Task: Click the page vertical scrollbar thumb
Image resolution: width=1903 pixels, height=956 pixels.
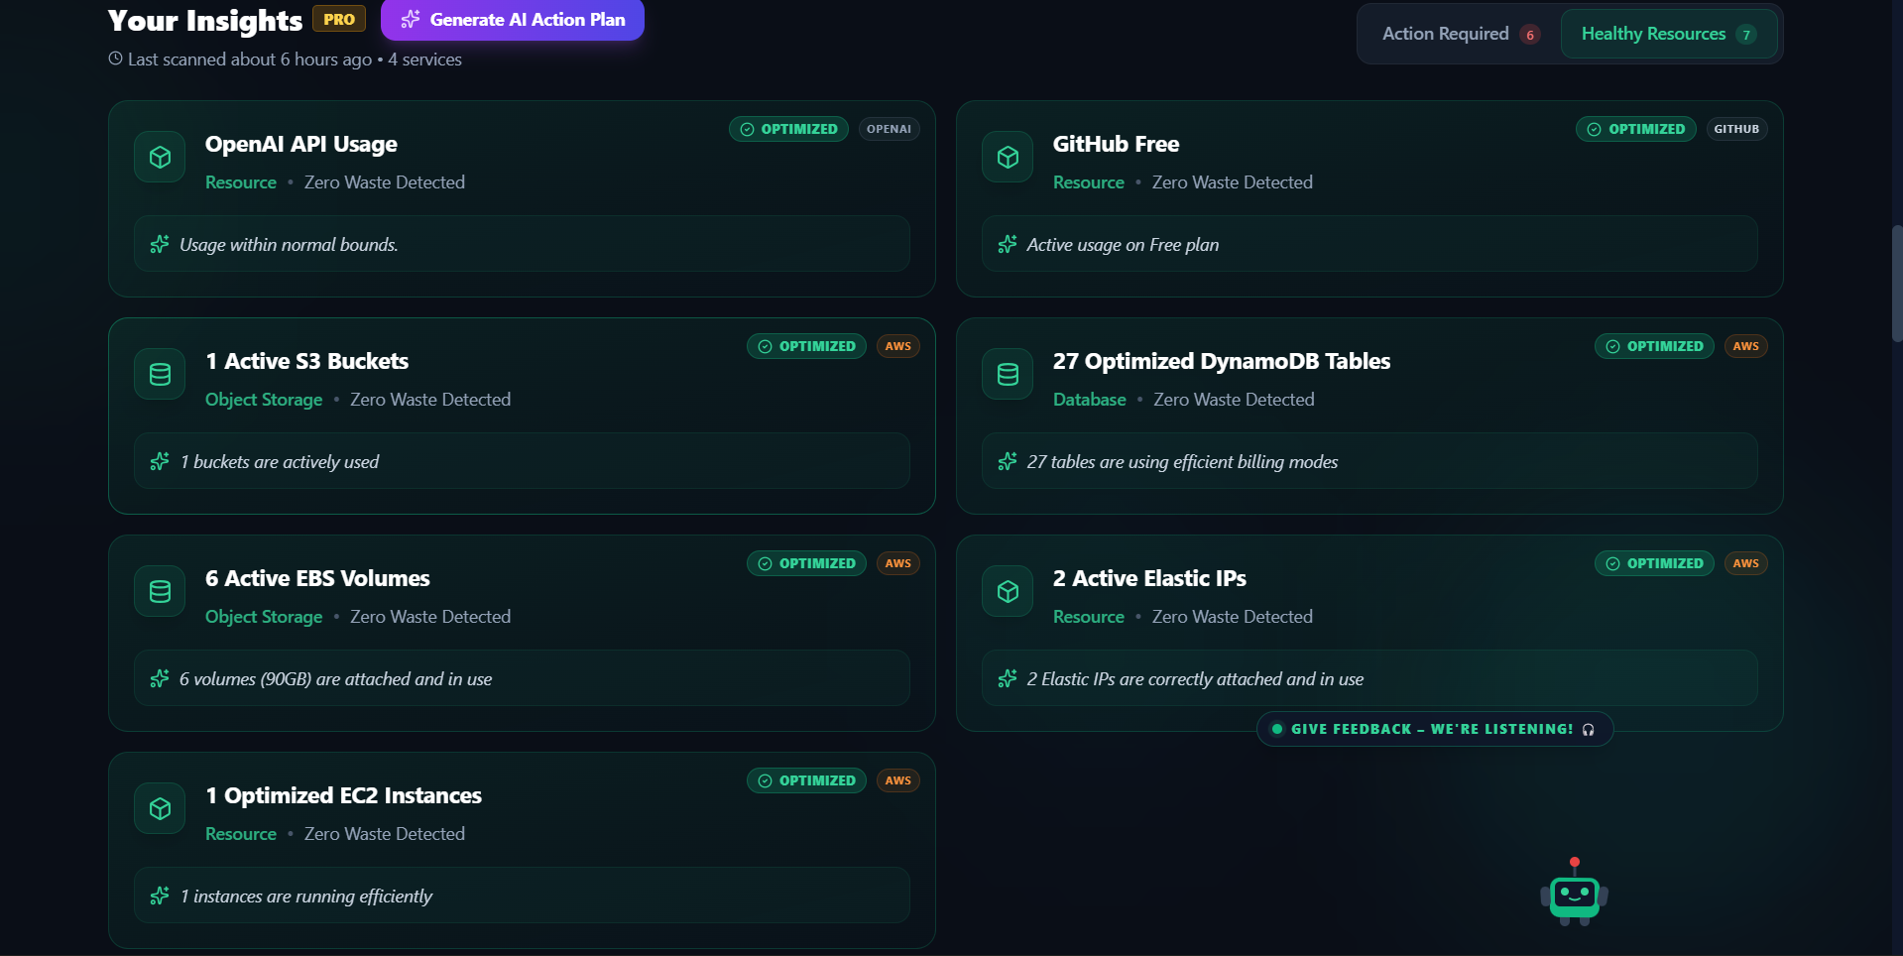Action: 1896,284
